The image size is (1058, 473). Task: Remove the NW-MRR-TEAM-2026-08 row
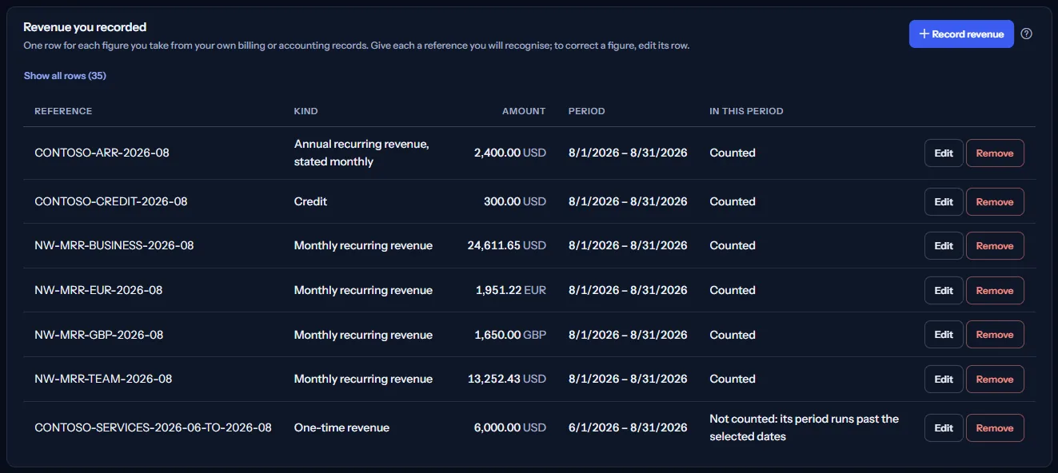click(x=995, y=380)
